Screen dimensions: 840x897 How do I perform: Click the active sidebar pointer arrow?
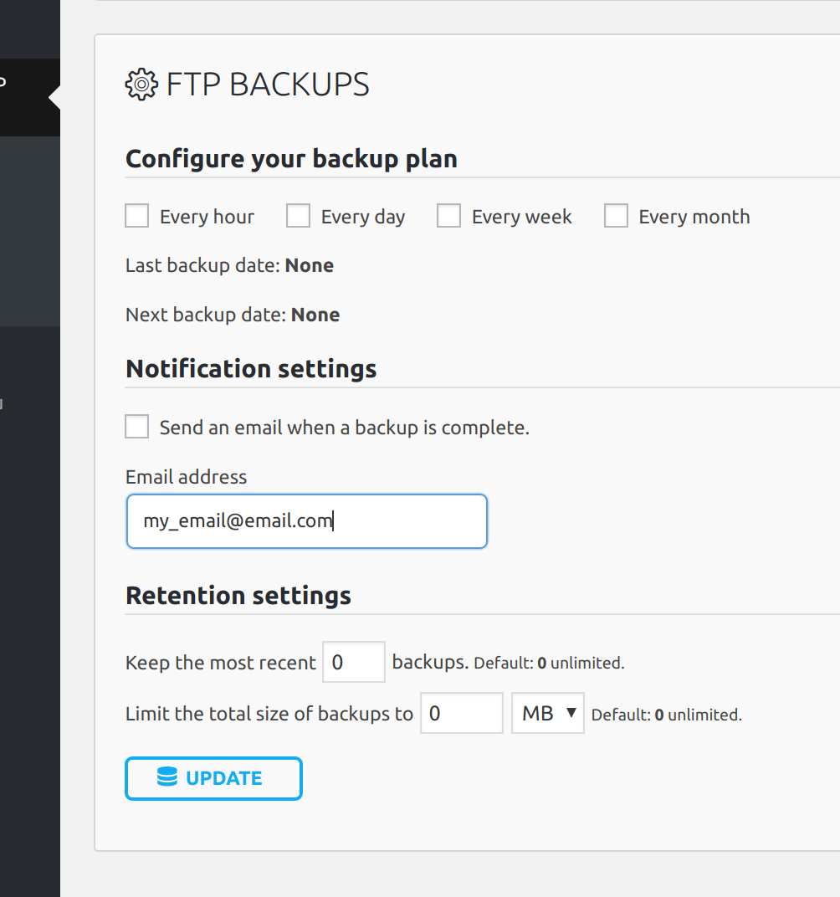[54, 98]
